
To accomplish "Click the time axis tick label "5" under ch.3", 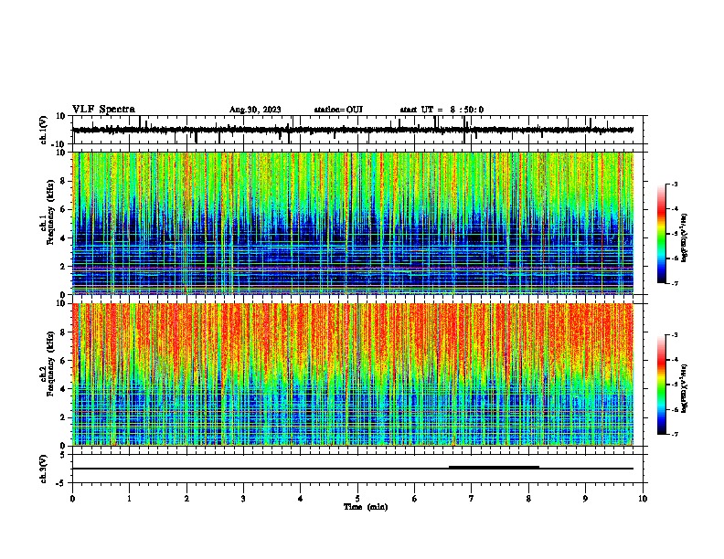I will click(357, 499).
